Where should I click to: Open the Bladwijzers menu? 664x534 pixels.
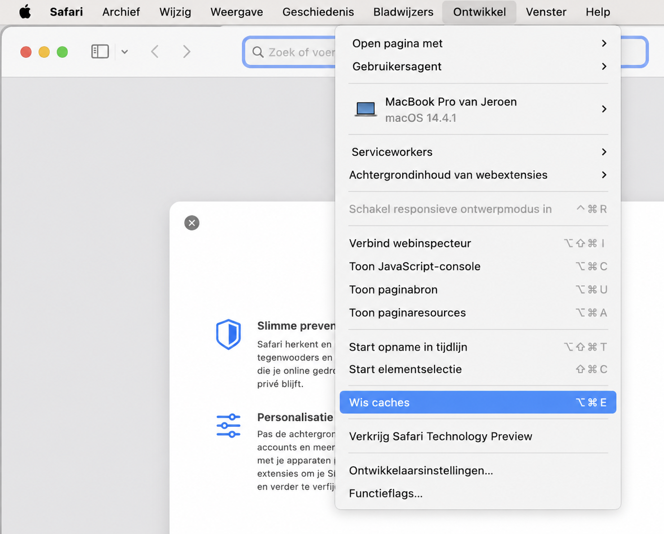pyautogui.click(x=403, y=12)
